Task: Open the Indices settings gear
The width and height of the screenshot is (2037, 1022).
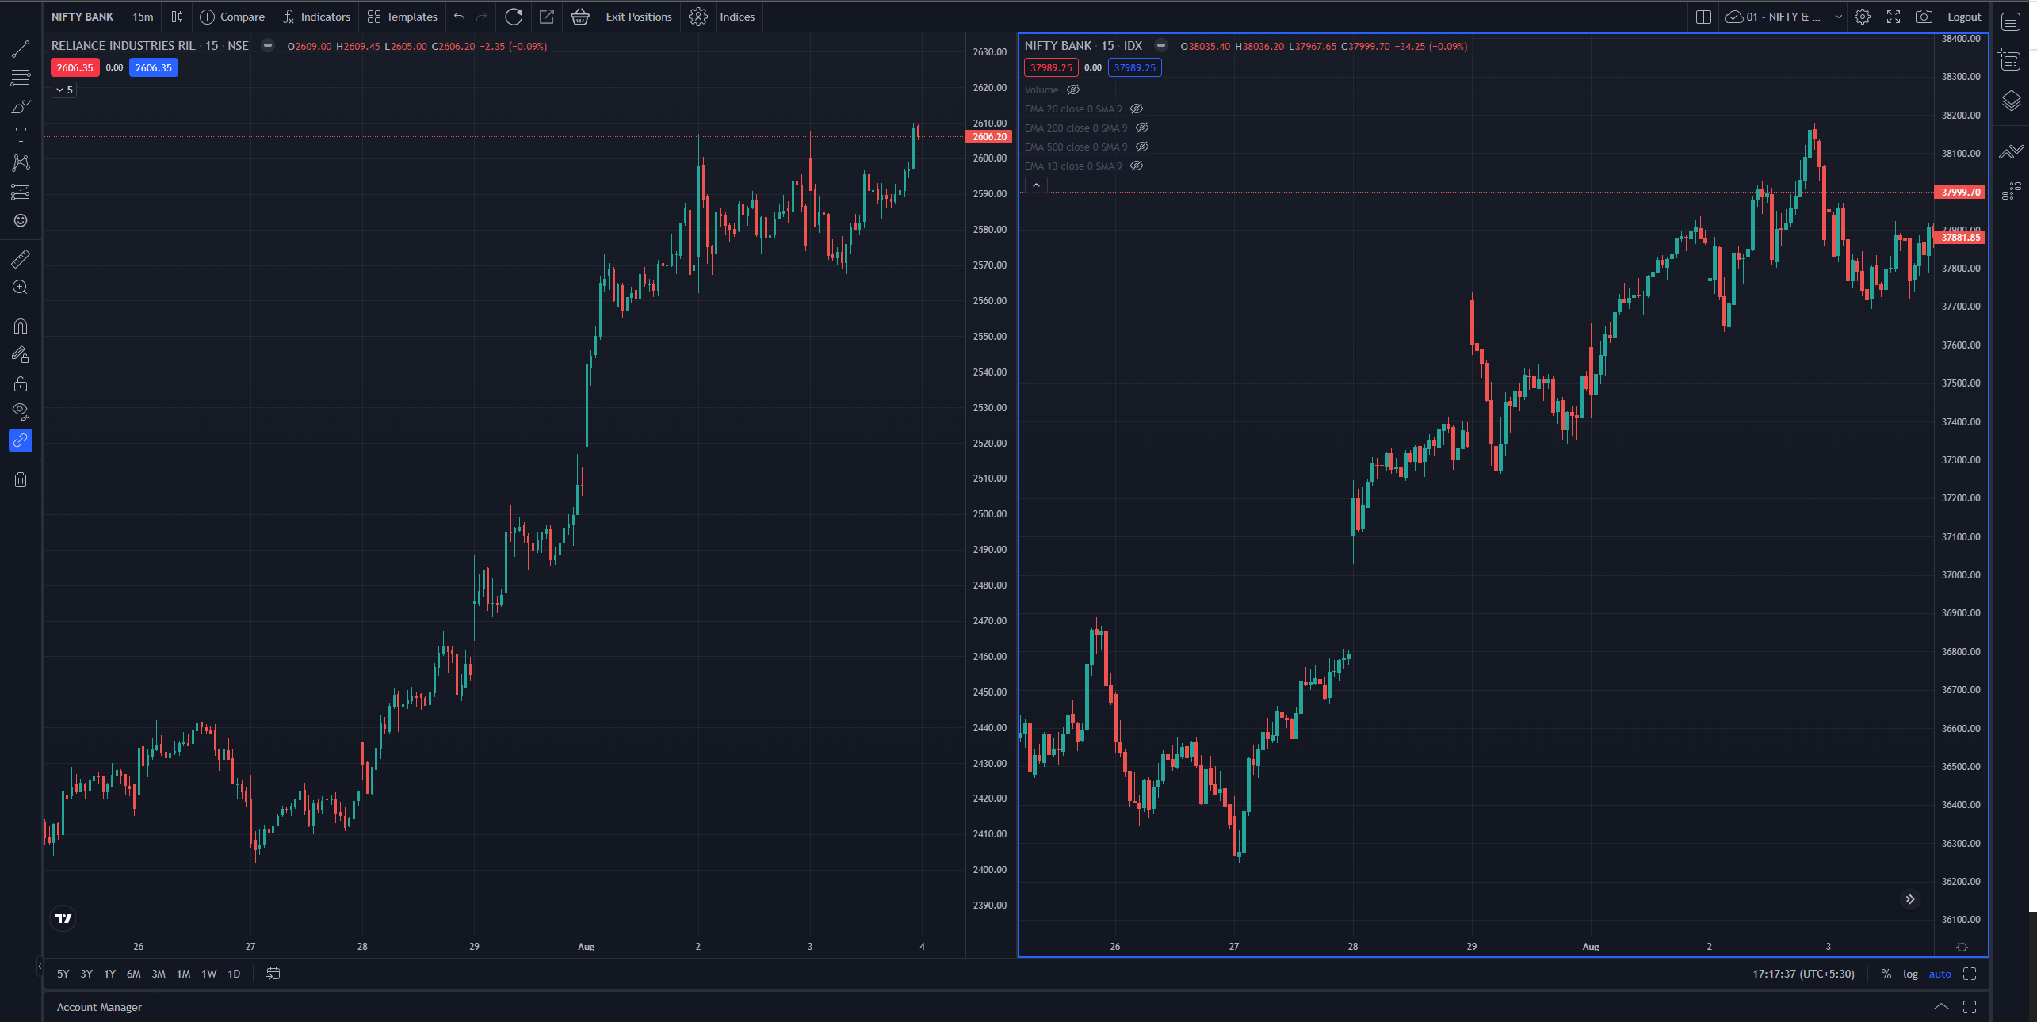Action: click(698, 17)
